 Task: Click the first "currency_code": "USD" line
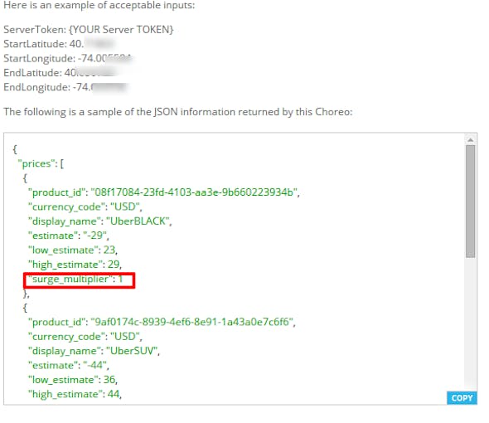pyautogui.click(x=85, y=207)
